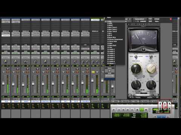Move the Drums Compressed track volume fader
Viewport: 181px width, 135px height.
click(92, 80)
